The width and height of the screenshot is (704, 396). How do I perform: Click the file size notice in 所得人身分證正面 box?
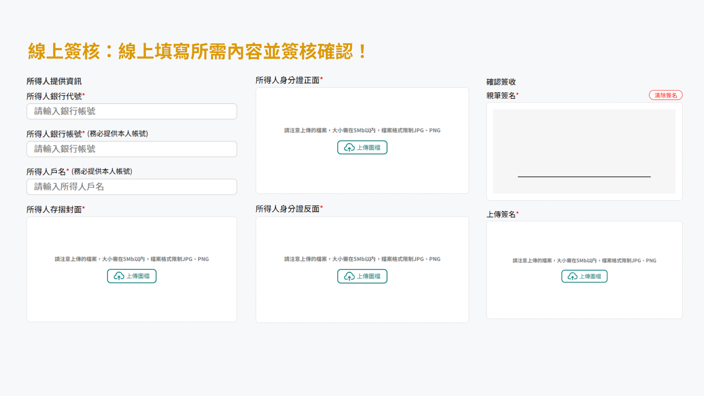point(362,130)
